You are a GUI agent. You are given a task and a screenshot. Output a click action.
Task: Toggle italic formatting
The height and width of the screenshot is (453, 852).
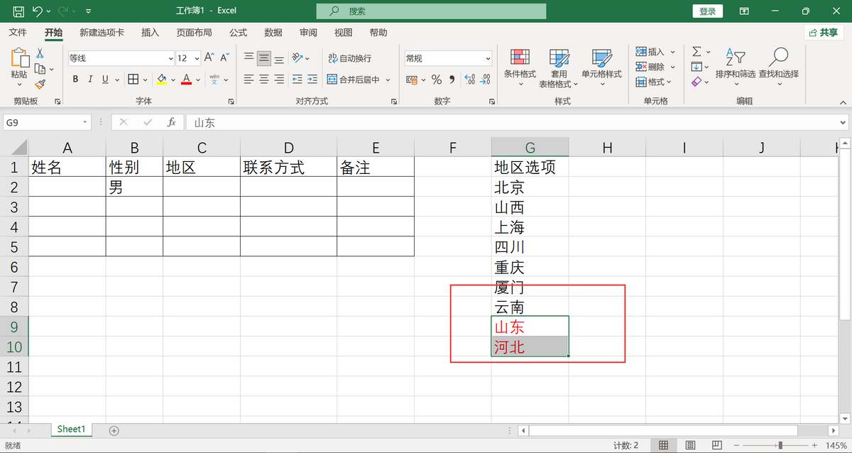(x=90, y=80)
